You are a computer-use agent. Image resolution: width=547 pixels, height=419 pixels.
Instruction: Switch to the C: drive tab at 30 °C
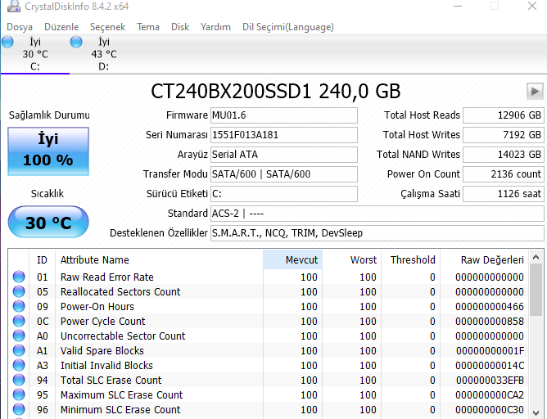tap(35, 54)
